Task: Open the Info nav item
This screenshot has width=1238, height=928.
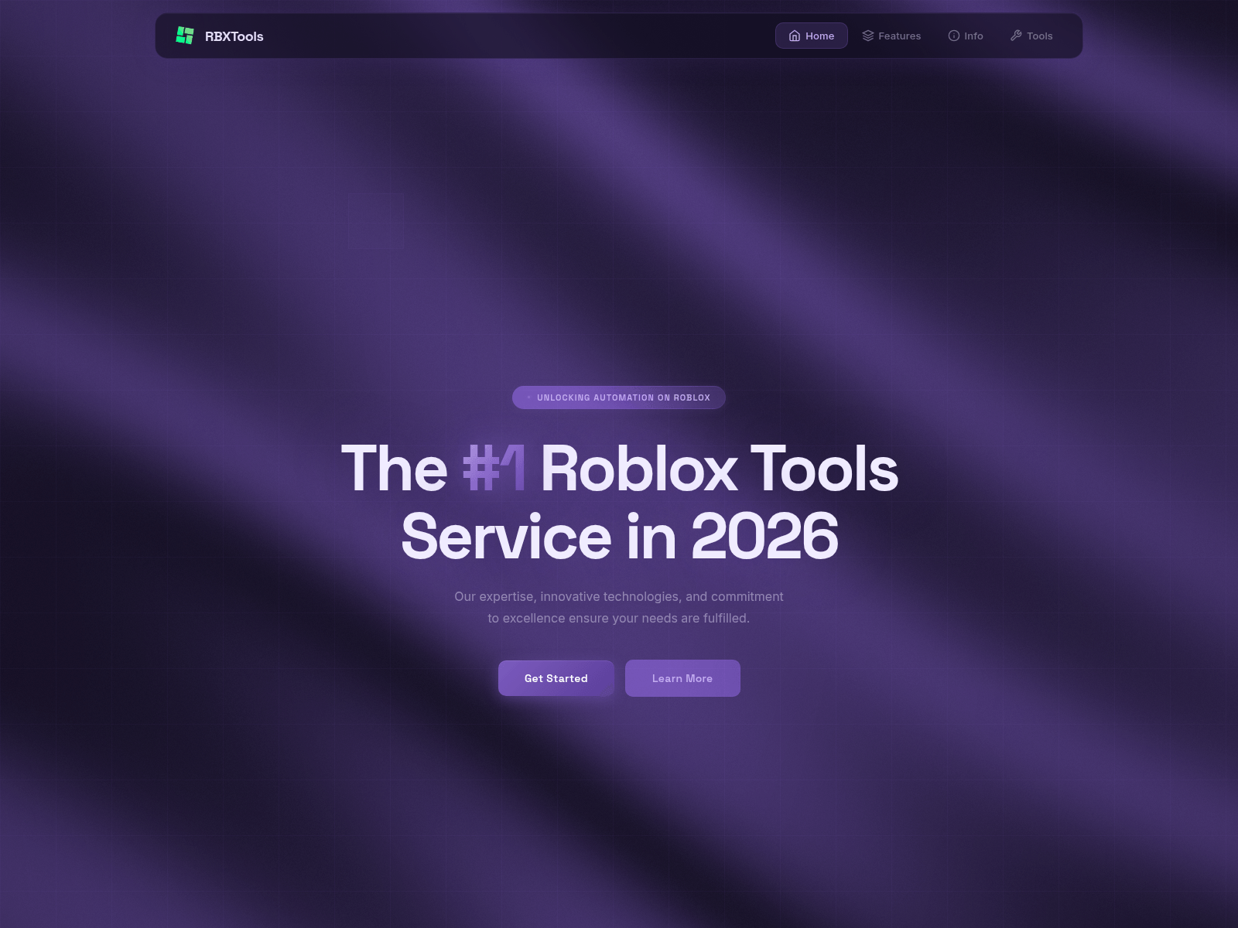Action: [966, 36]
